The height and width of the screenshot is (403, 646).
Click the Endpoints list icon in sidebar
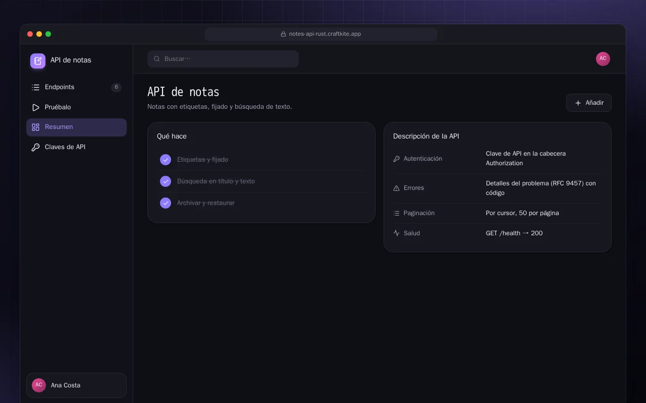(35, 87)
